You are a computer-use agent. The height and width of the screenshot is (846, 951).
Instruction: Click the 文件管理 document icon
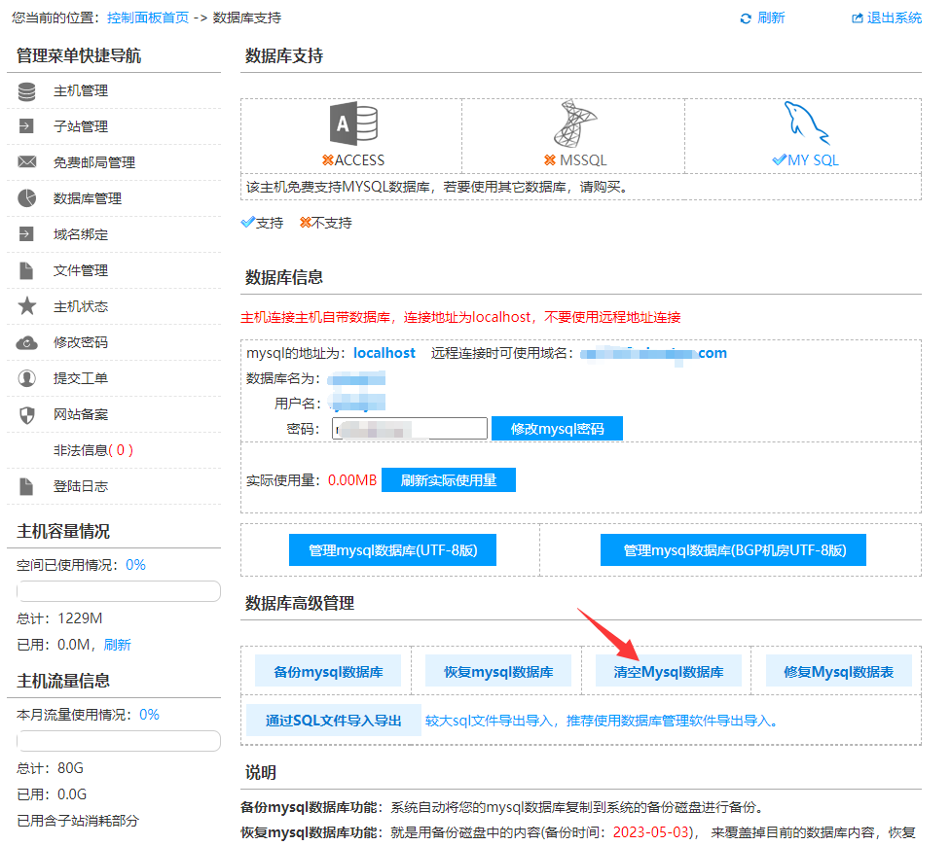[x=27, y=270]
